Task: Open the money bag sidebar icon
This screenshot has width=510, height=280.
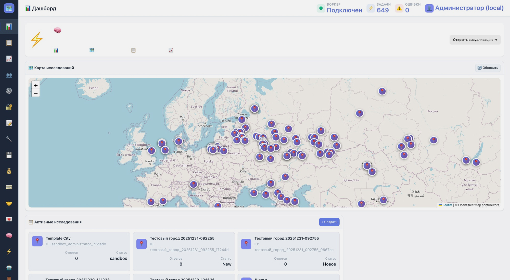Action: [9, 171]
